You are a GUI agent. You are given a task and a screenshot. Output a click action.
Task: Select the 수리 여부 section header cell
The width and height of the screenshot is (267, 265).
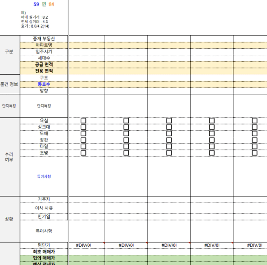tap(9, 157)
